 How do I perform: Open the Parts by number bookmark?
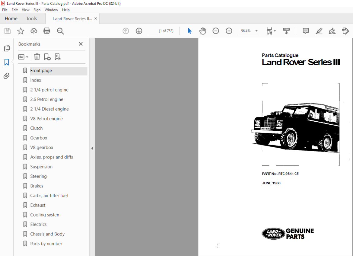point(46,244)
